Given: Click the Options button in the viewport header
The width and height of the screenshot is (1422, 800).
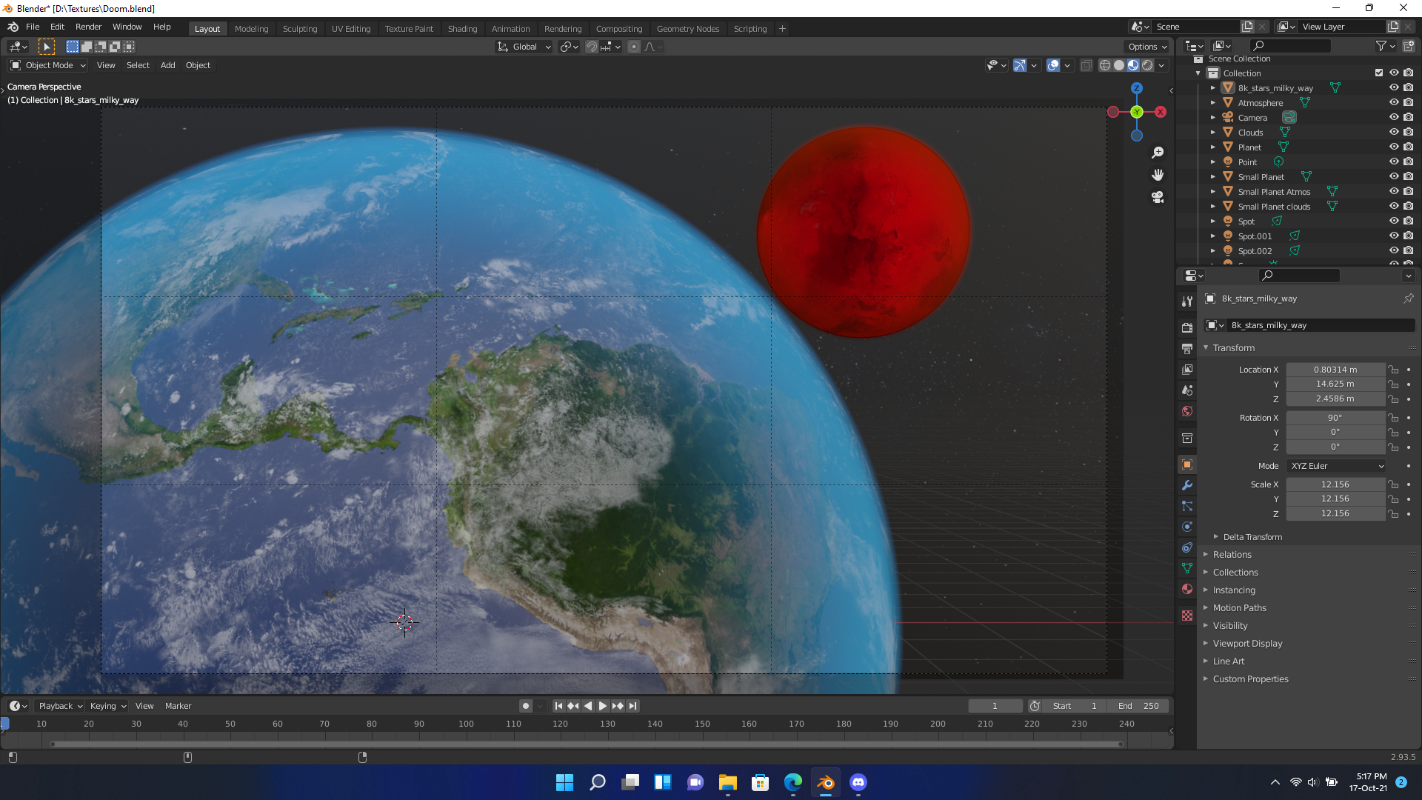Looking at the screenshot, I should click(x=1146, y=46).
